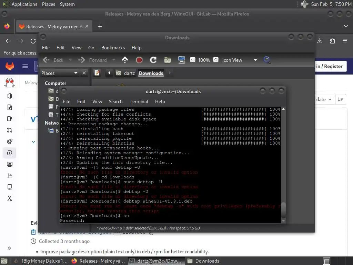
Task: Click the GitLab fox logo
Action: click(x=10, y=66)
